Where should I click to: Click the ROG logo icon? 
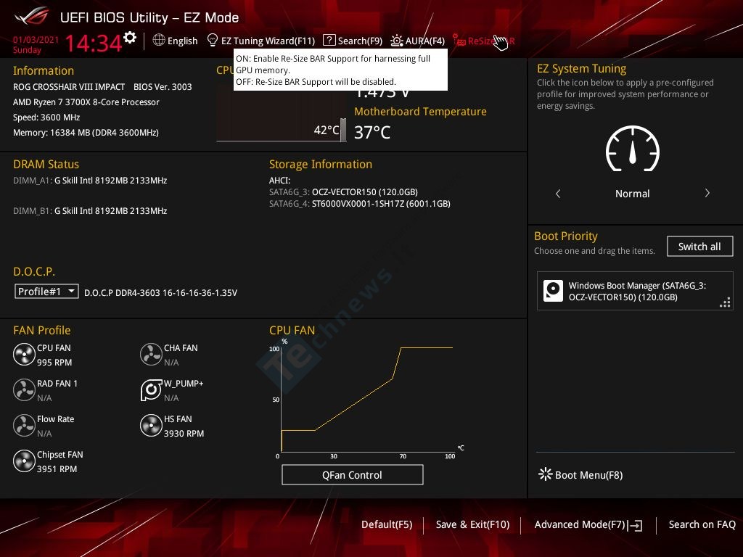click(32, 17)
